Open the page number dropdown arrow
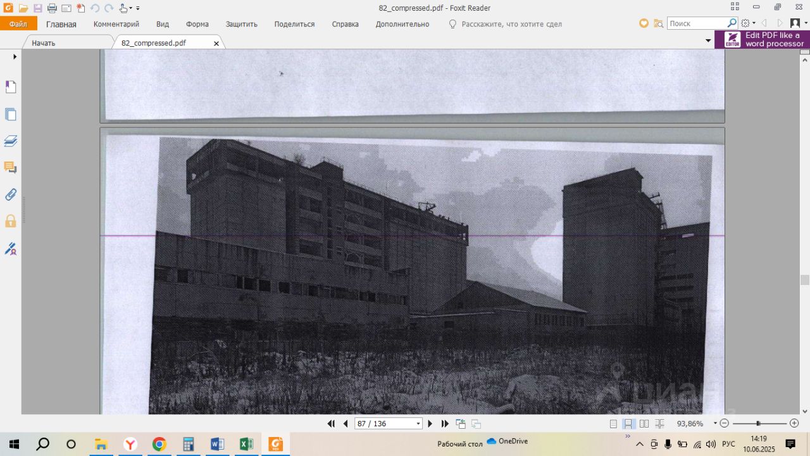 pyautogui.click(x=418, y=424)
